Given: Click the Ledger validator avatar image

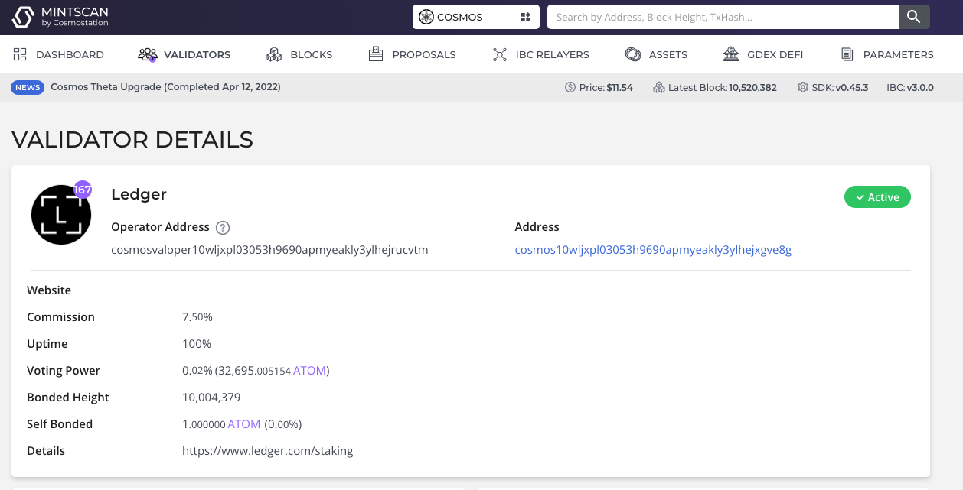Looking at the screenshot, I should click(x=61, y=215).
